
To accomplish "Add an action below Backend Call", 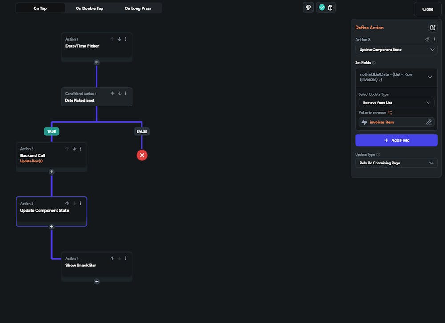I will pyautogui.click(x=52, y=172).
